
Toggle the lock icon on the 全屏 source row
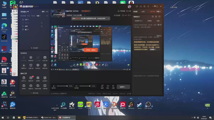pos(42,26)
